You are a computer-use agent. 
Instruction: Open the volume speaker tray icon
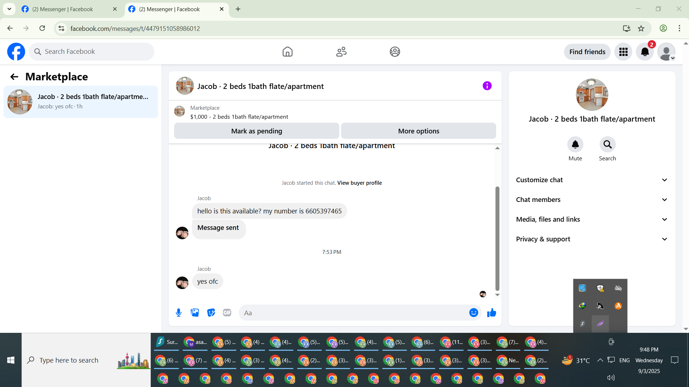point(611,378)
